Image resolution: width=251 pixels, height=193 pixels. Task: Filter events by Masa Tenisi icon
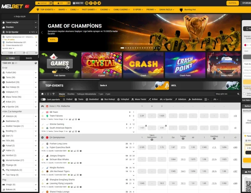coord(132,99)
